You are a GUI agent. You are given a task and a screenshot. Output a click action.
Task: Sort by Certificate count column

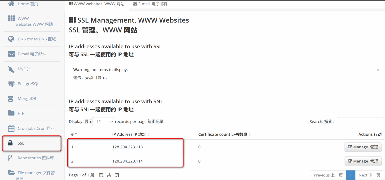(224, 134)
